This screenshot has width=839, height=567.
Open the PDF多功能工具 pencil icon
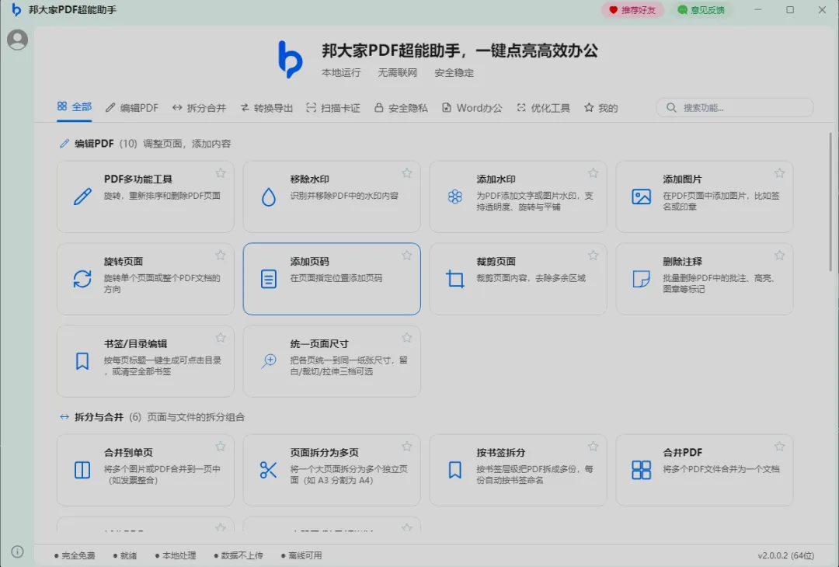click(x=82, y=197)
